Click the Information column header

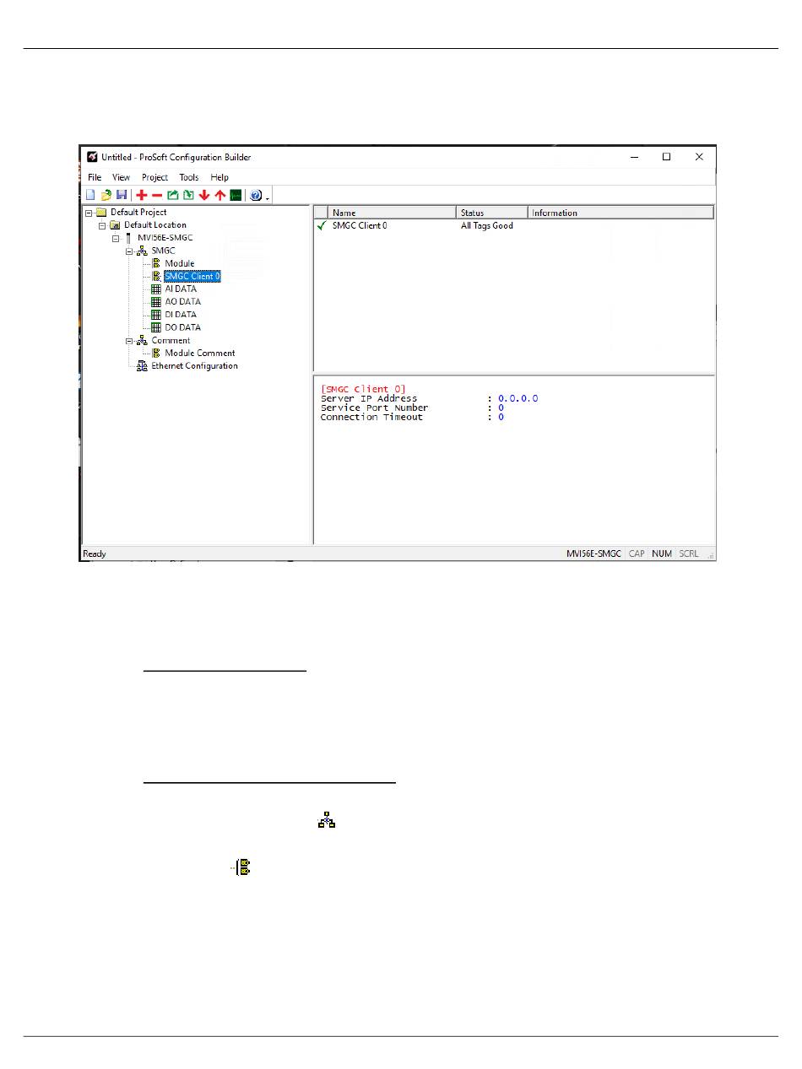[621, 213]
